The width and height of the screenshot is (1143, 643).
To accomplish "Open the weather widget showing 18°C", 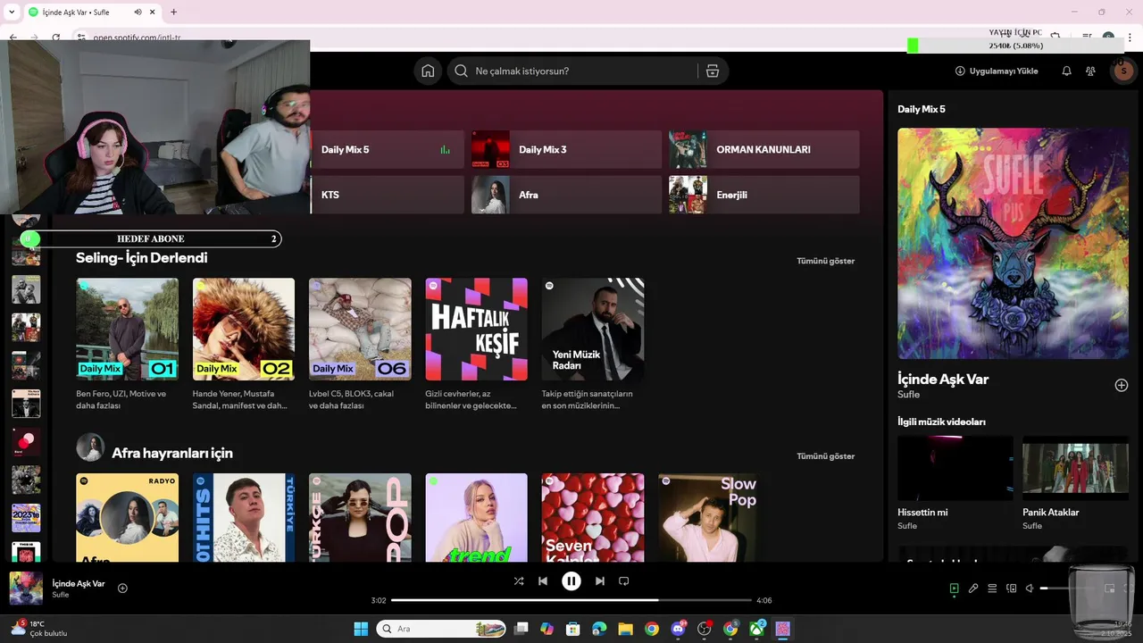I will (38, 629).
